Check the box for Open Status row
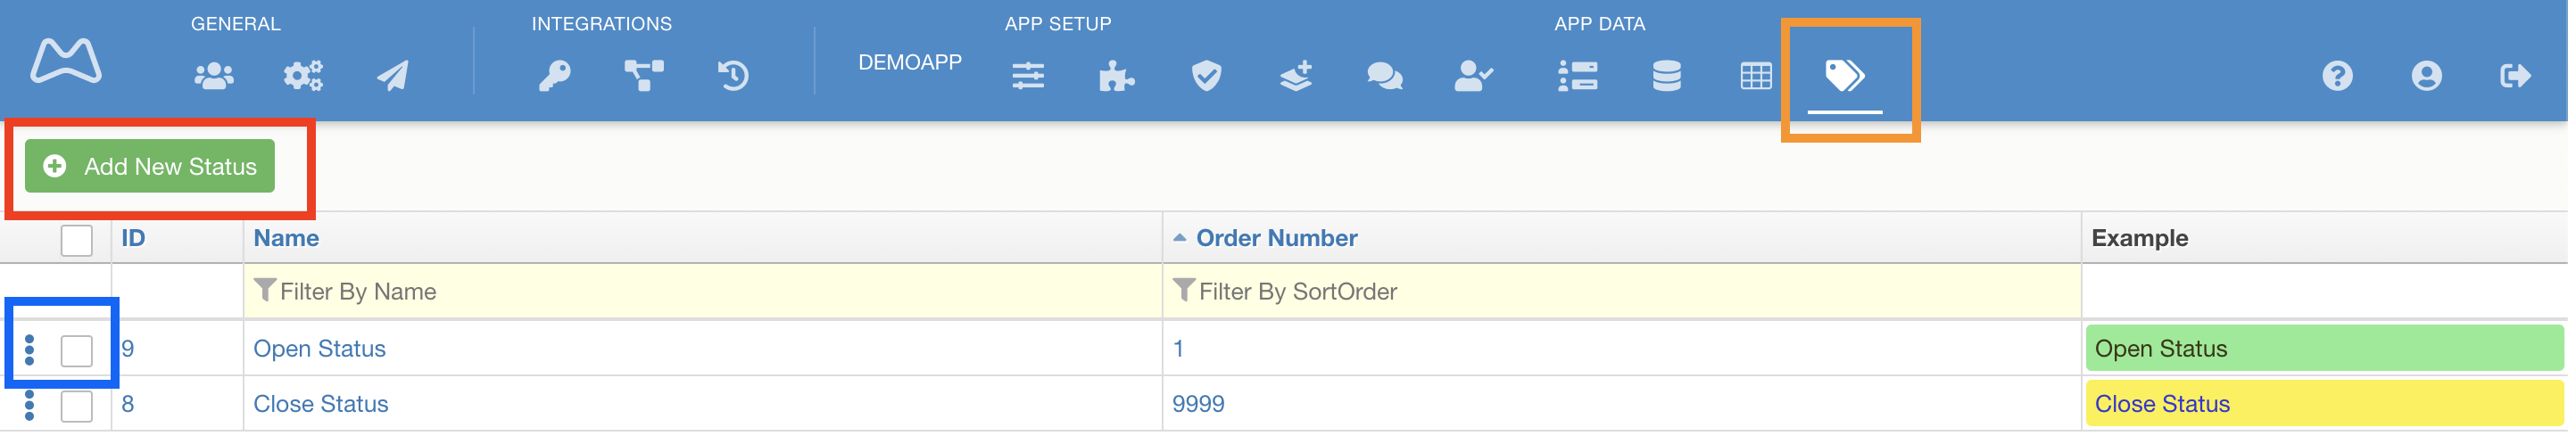This screenshot has width=2568, height=444. click(77, 350)
